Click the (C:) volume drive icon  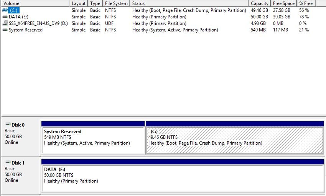5,10
